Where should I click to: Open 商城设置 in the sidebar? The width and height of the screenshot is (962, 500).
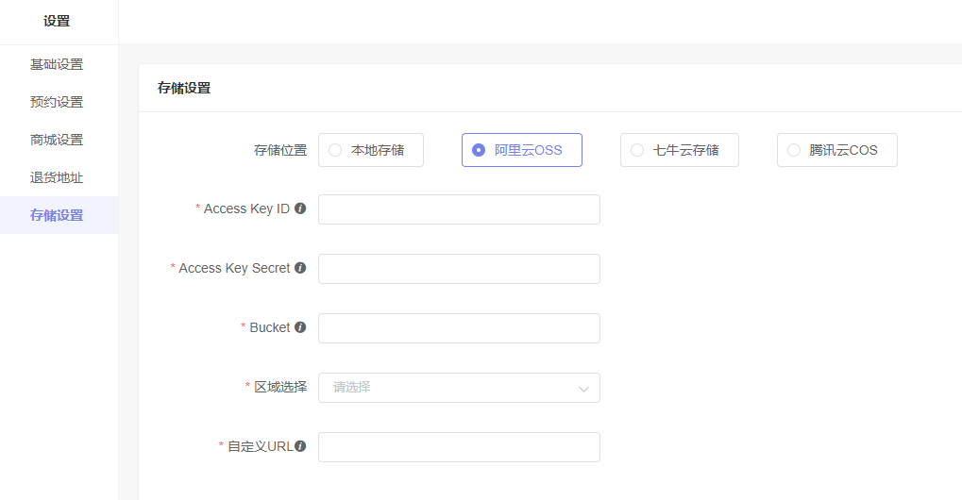pos(59,140)
